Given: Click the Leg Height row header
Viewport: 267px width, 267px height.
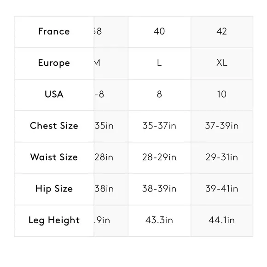Looking at the screenshot, I should click(54, 221).
